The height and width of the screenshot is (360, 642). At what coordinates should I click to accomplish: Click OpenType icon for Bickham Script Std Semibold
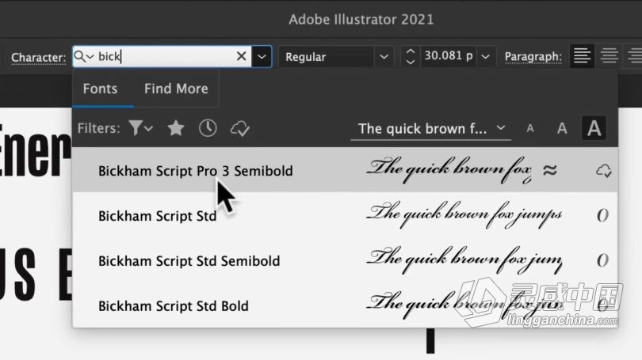[x=602, y=260]
